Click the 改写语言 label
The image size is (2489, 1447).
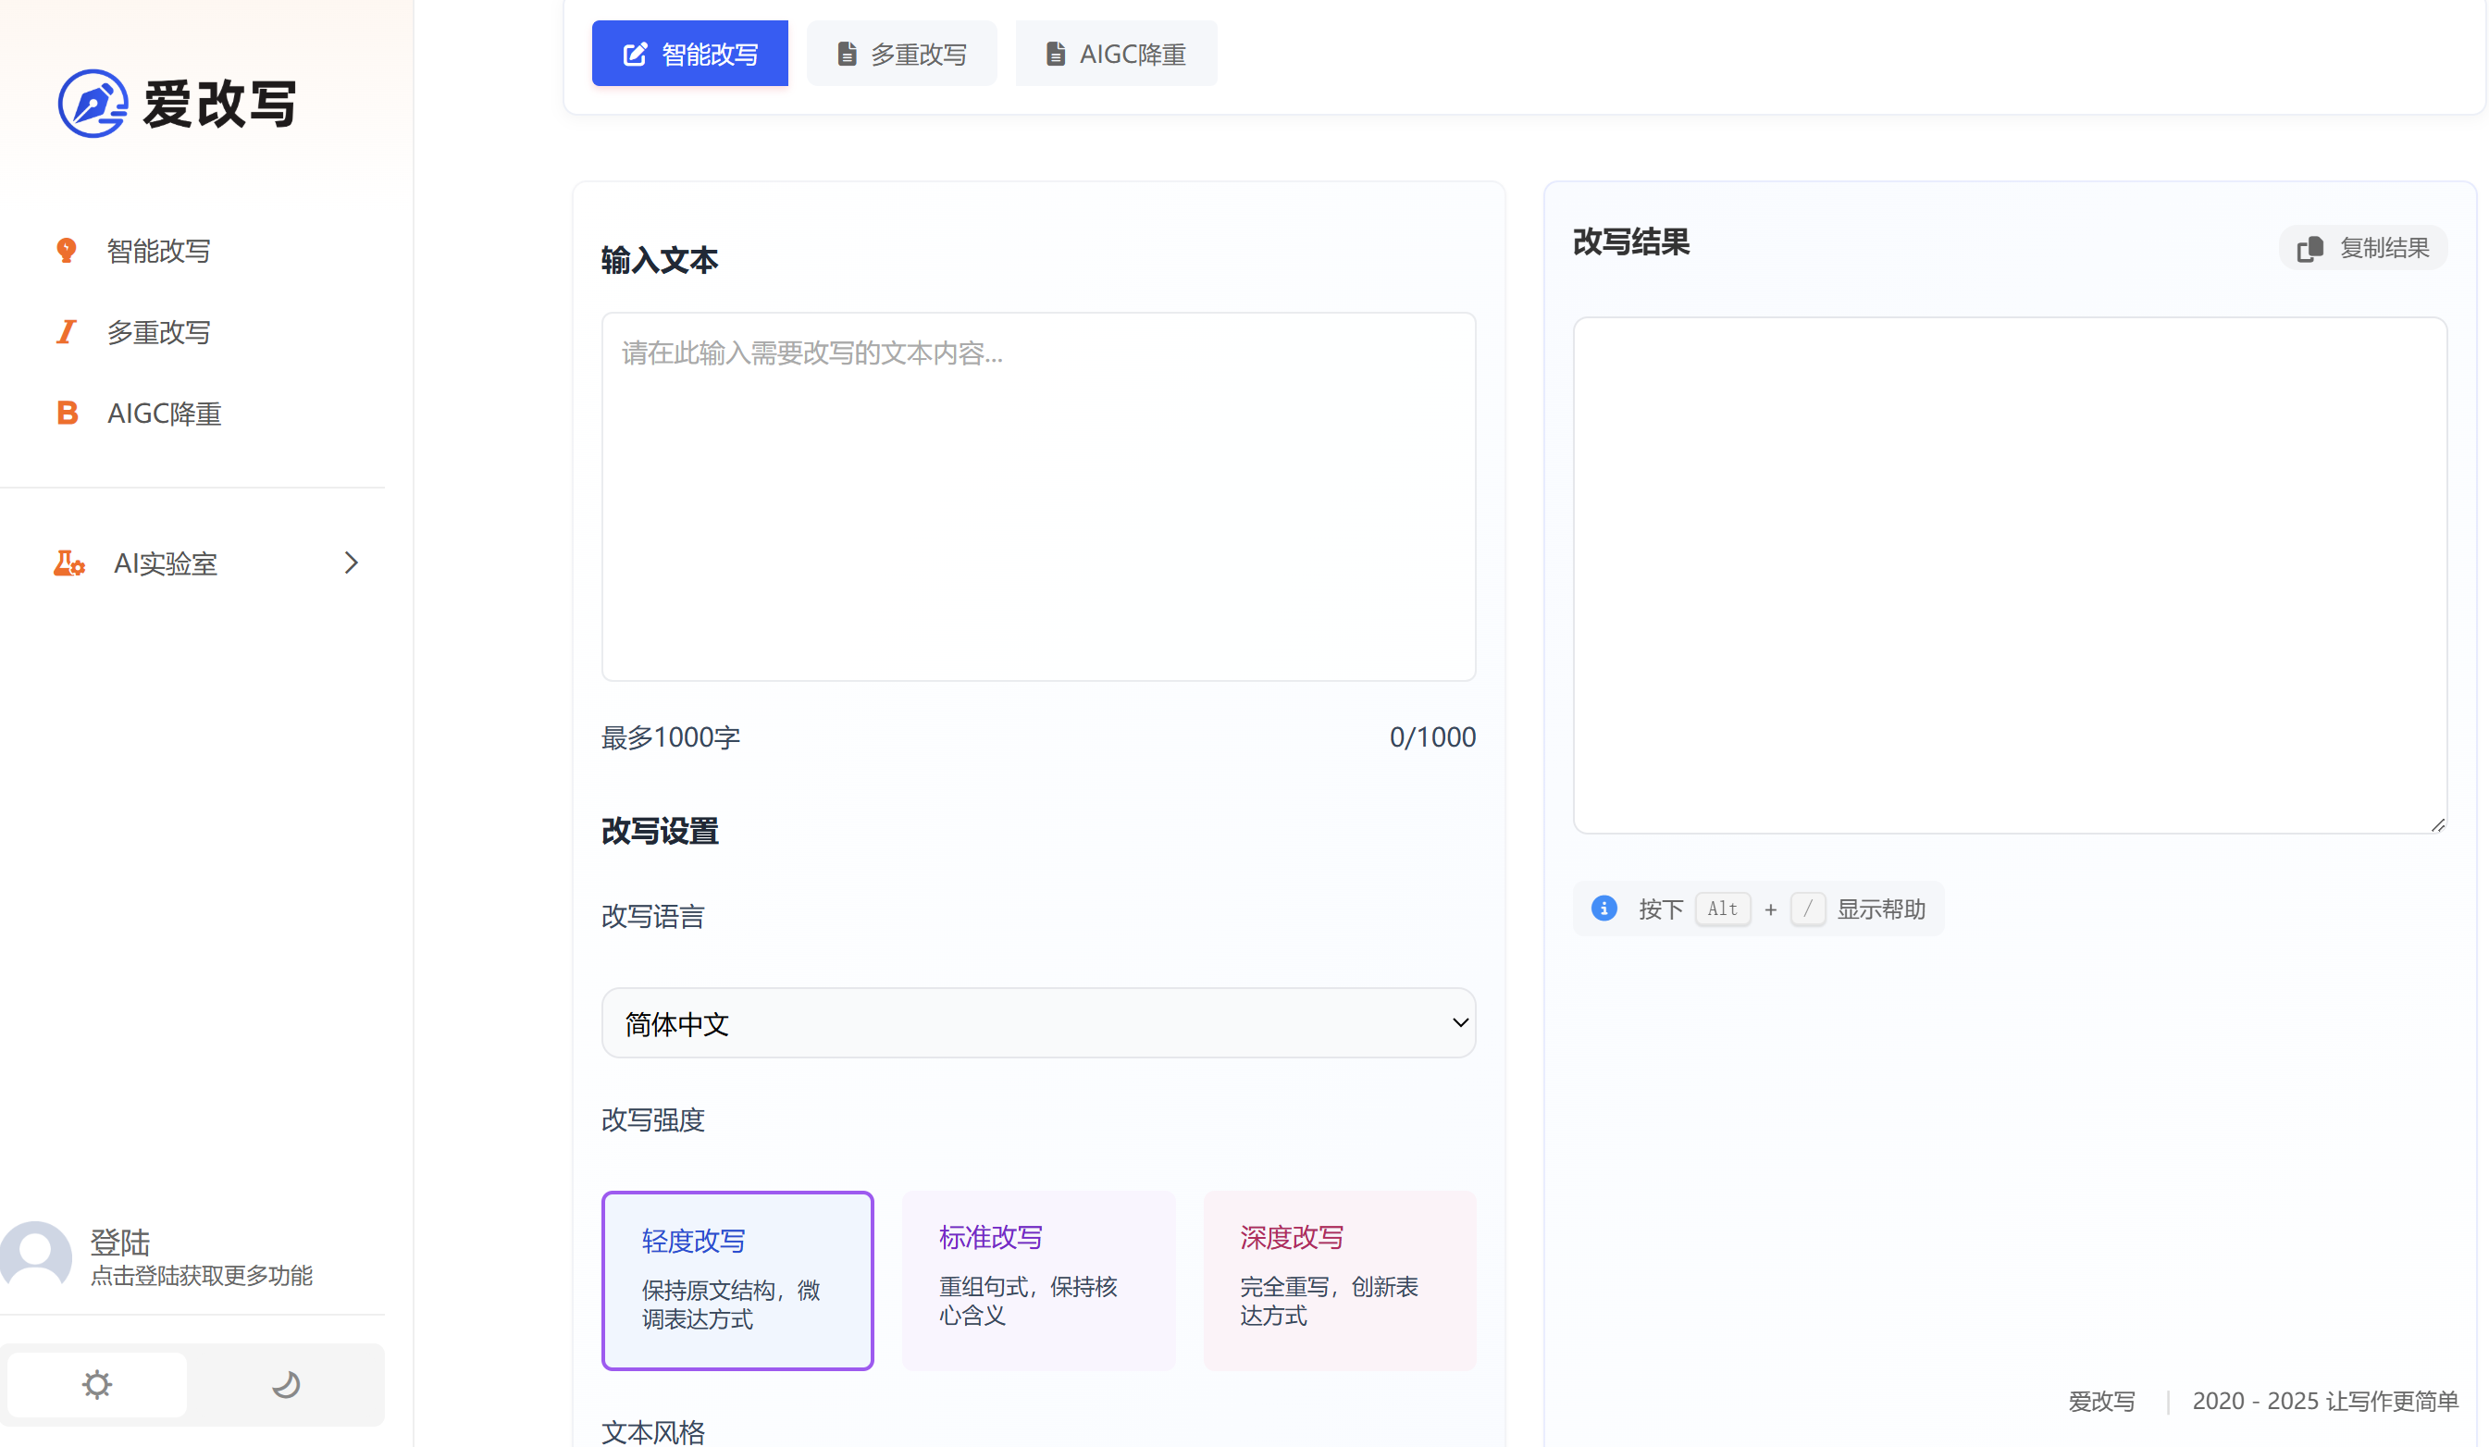653,917
